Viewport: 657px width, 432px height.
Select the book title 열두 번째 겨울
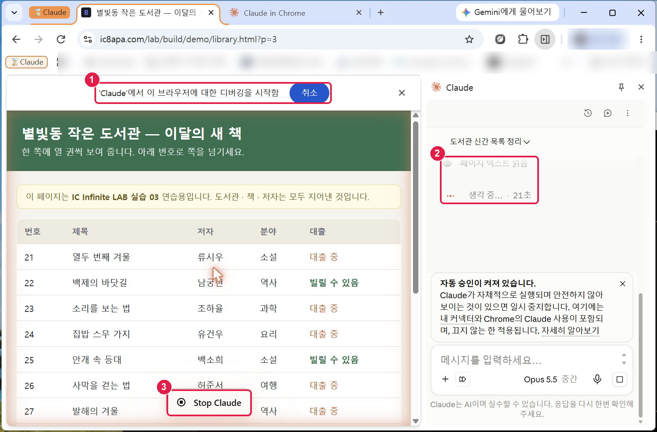[101, 257]
